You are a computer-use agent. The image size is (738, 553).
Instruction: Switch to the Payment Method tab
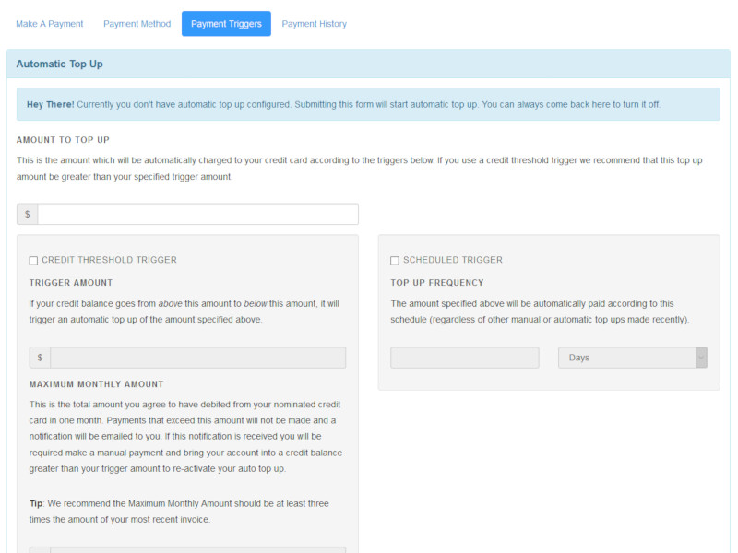(x=137, y=24)
